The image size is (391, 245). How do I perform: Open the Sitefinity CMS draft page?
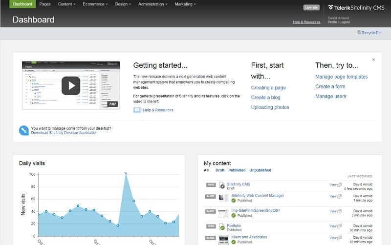(x=239, y=184)
